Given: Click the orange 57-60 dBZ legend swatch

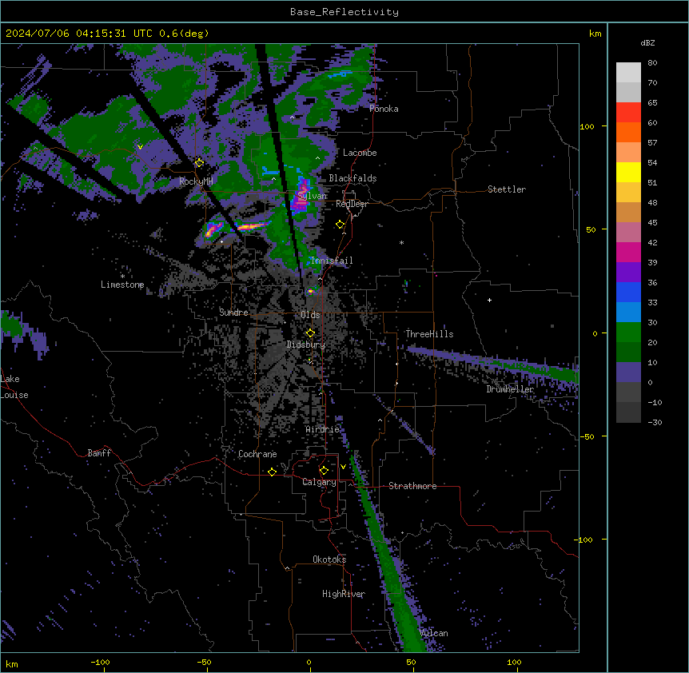Looking at the screenshot, I should pyautogui.click(x=628, y=132).
